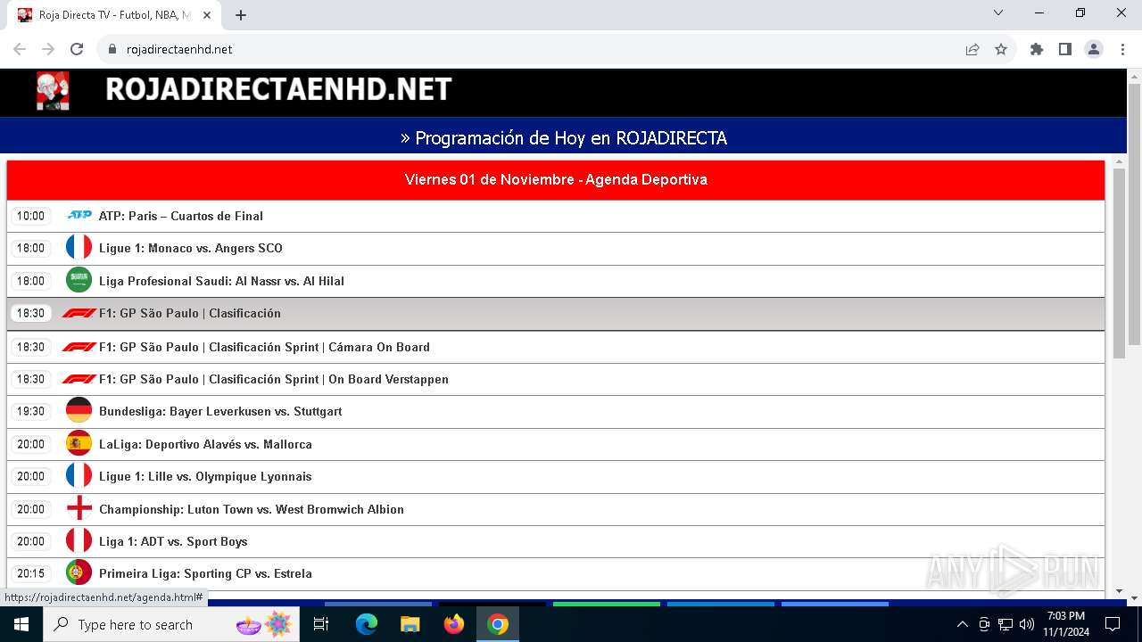
Task: Click France flag beside Lille vs. Lyonnais
Action: click(x=79, y=476)
